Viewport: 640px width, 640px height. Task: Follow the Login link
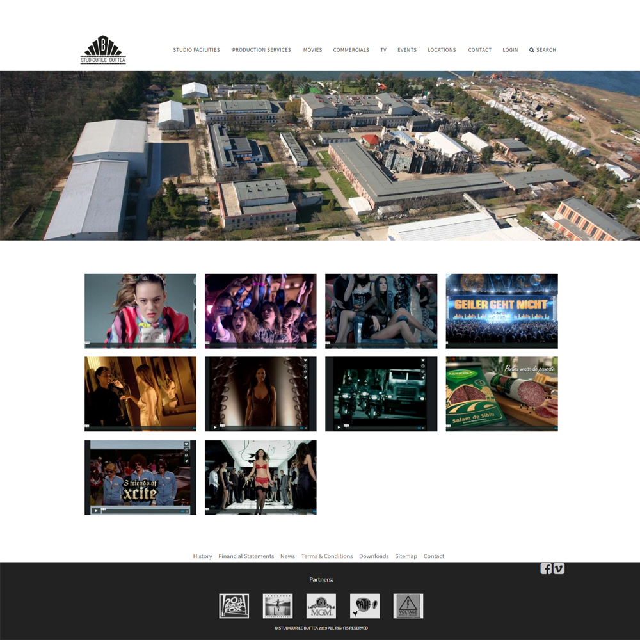(510, 50)
